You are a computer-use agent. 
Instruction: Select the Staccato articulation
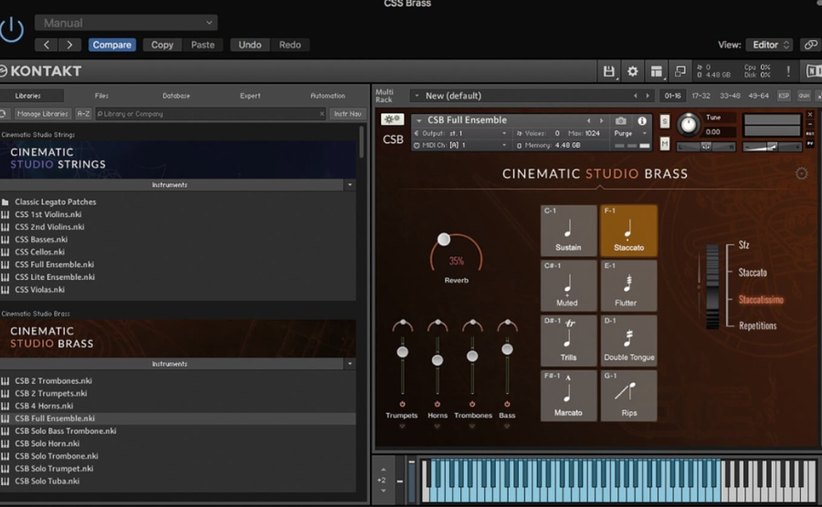[628, 230]
